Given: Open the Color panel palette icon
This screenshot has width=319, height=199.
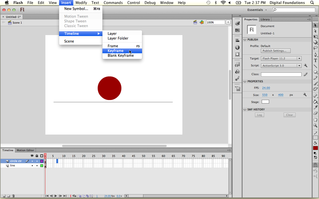Looking at the screenshot, I should point(237,23).
